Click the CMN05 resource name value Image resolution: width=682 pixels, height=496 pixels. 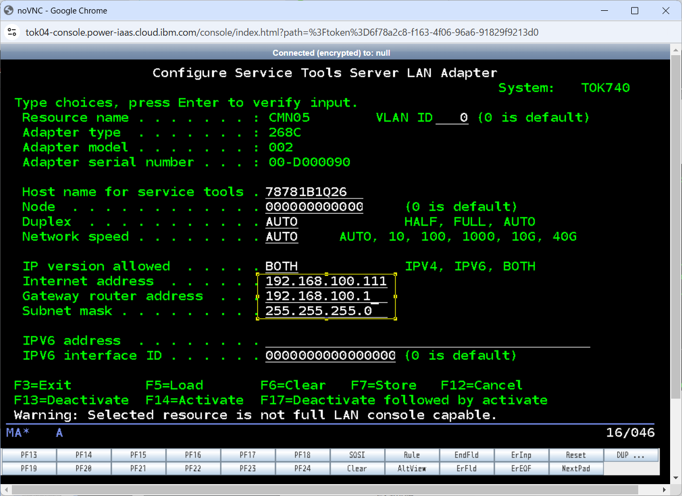(x=289, y=118)
